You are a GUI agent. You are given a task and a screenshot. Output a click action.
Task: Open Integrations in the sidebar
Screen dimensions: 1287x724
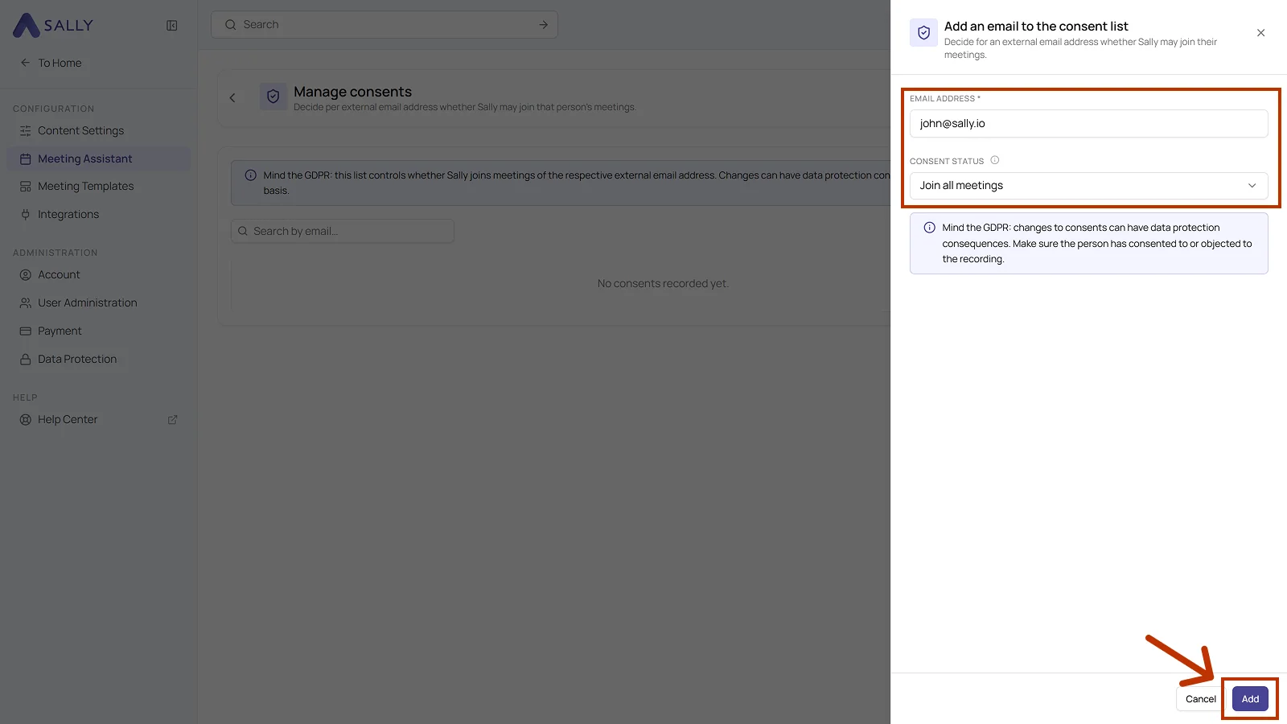pyautogui.click(x=98, y=214)
